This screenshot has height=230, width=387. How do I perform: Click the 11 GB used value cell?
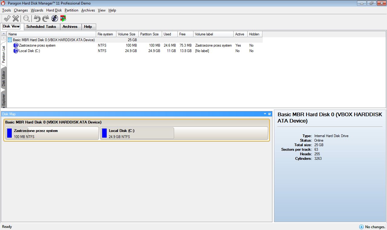tap(171, 51)
